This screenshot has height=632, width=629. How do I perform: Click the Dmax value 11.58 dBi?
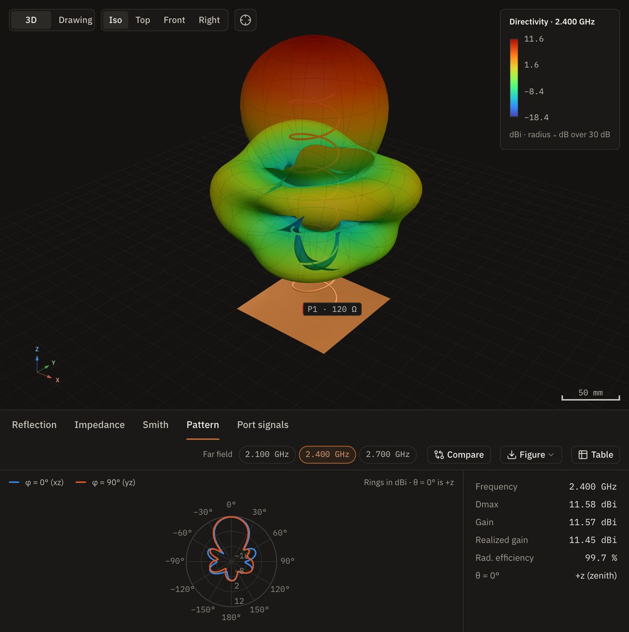point(593,504)
